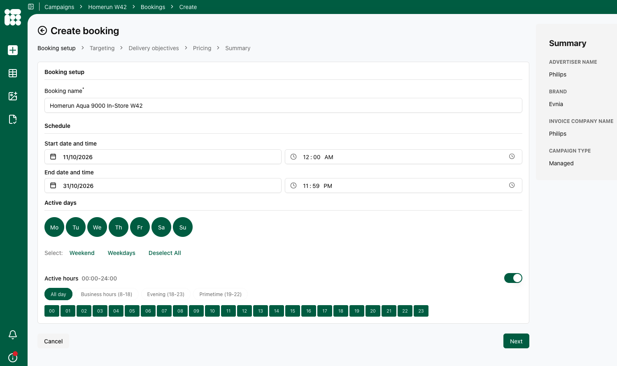
Task: Go to the Summary step
Action: click(x=238, y=48)
